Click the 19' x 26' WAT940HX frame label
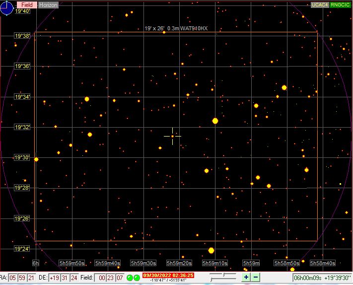Screen dimensions: 353x285 click(176, 29)
